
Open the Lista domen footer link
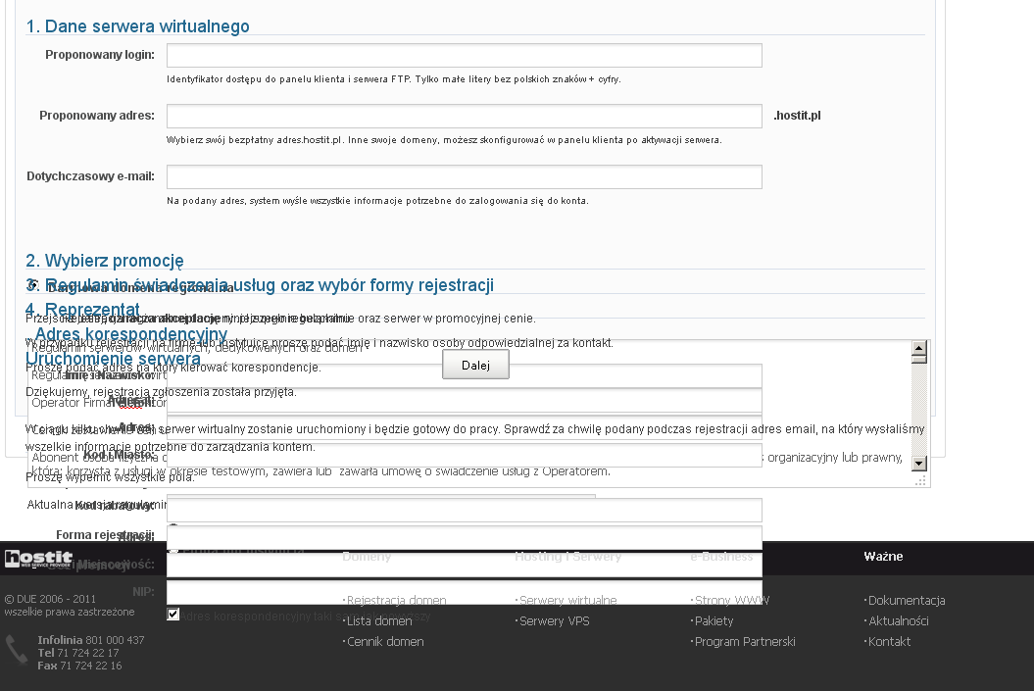379,620
